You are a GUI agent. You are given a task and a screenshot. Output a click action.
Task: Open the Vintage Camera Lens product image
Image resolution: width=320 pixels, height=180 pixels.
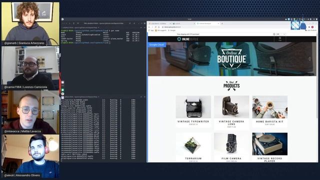(231, 107)
